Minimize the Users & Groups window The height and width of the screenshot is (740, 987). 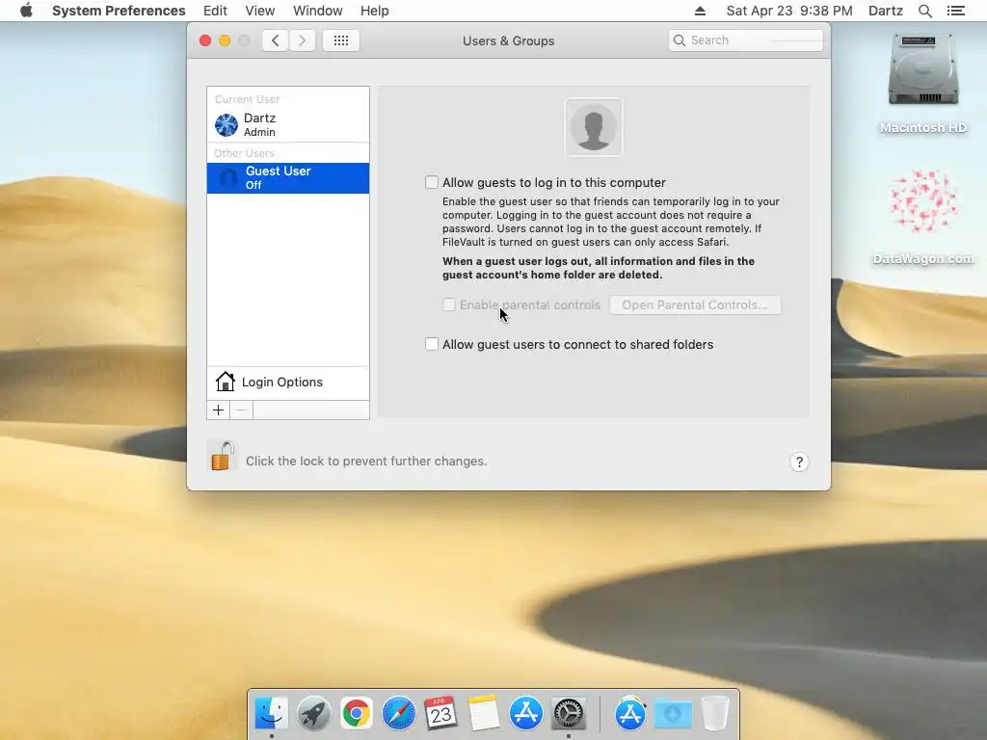point(225,40)
